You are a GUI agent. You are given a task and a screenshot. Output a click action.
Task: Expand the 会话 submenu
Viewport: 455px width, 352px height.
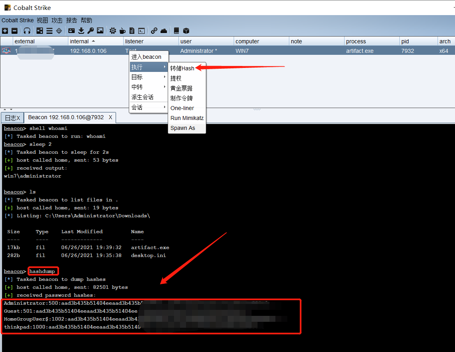tap(149, 107)
